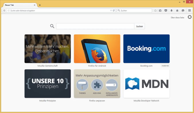The image size is (194, 113).
Task: Reload the page with the refresh icon
Action: [x=114, y=11]
